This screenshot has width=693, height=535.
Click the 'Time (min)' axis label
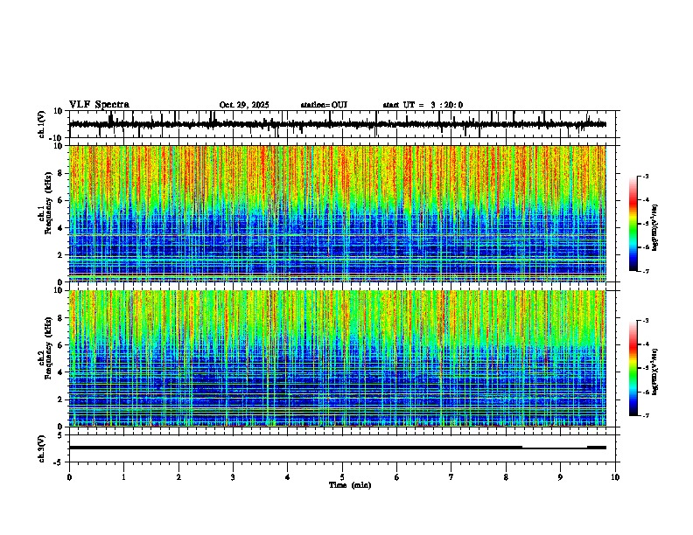350,485
